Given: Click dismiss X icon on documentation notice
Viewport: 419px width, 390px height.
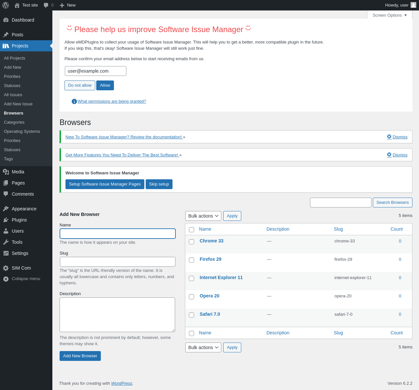Looking at the screenshot, I should (389, 137).
